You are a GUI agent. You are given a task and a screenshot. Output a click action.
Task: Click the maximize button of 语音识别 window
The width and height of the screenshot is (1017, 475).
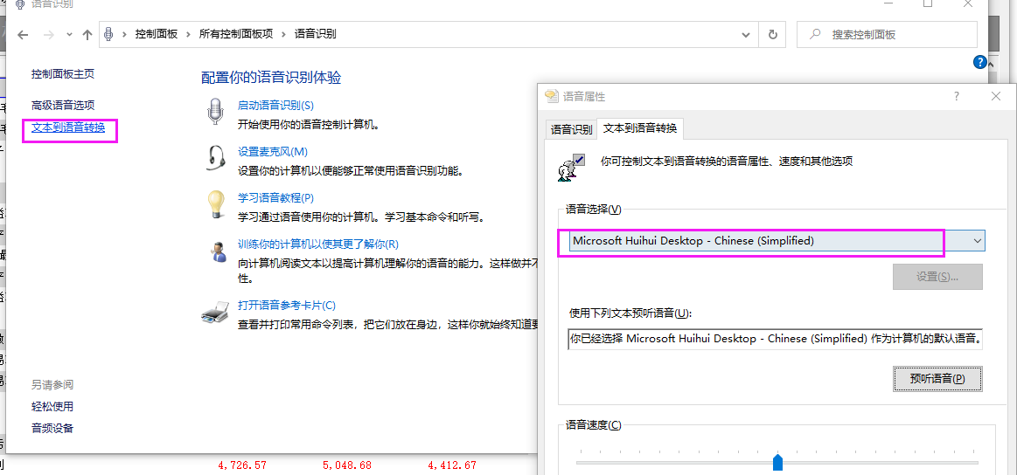click(928, 3)
